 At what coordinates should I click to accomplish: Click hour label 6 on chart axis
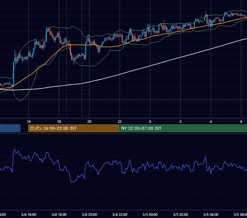click(x=241, y=122)
